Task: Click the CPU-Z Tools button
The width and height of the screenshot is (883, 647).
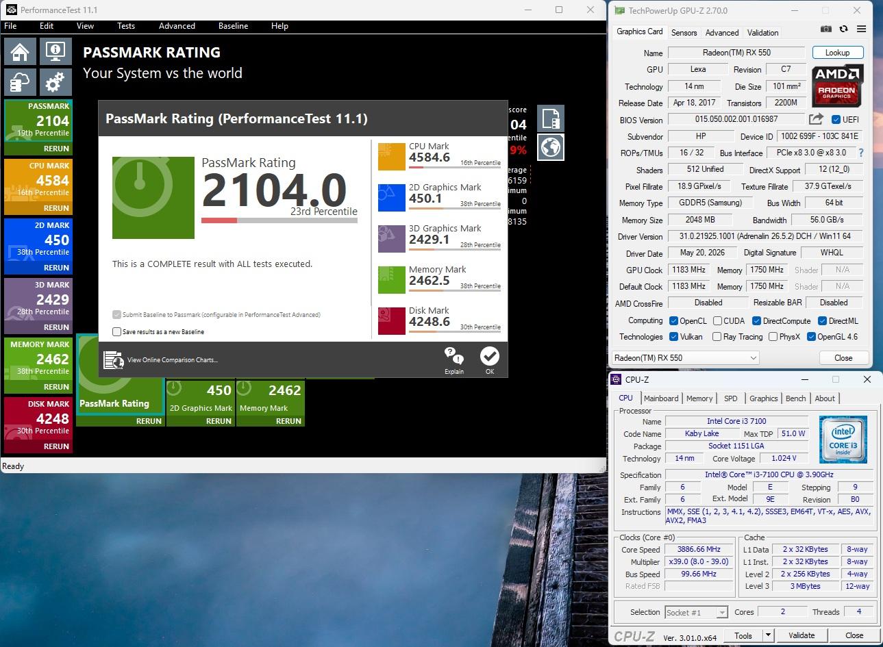Action: pyautogui.click(x=743, y=635)
